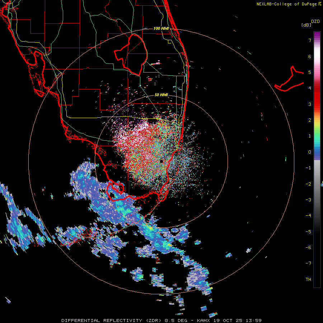
Task: Click the 7 value on color scale
Action: coord(310,40)
